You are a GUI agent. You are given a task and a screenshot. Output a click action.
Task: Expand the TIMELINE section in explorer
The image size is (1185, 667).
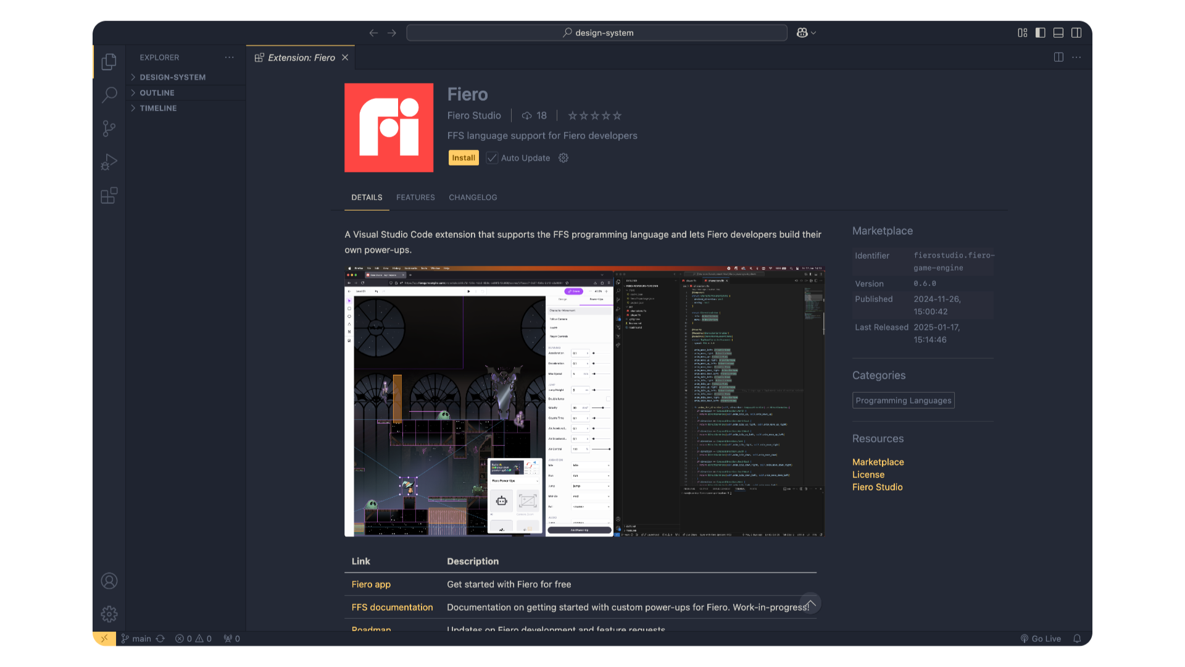click(159, 108)
